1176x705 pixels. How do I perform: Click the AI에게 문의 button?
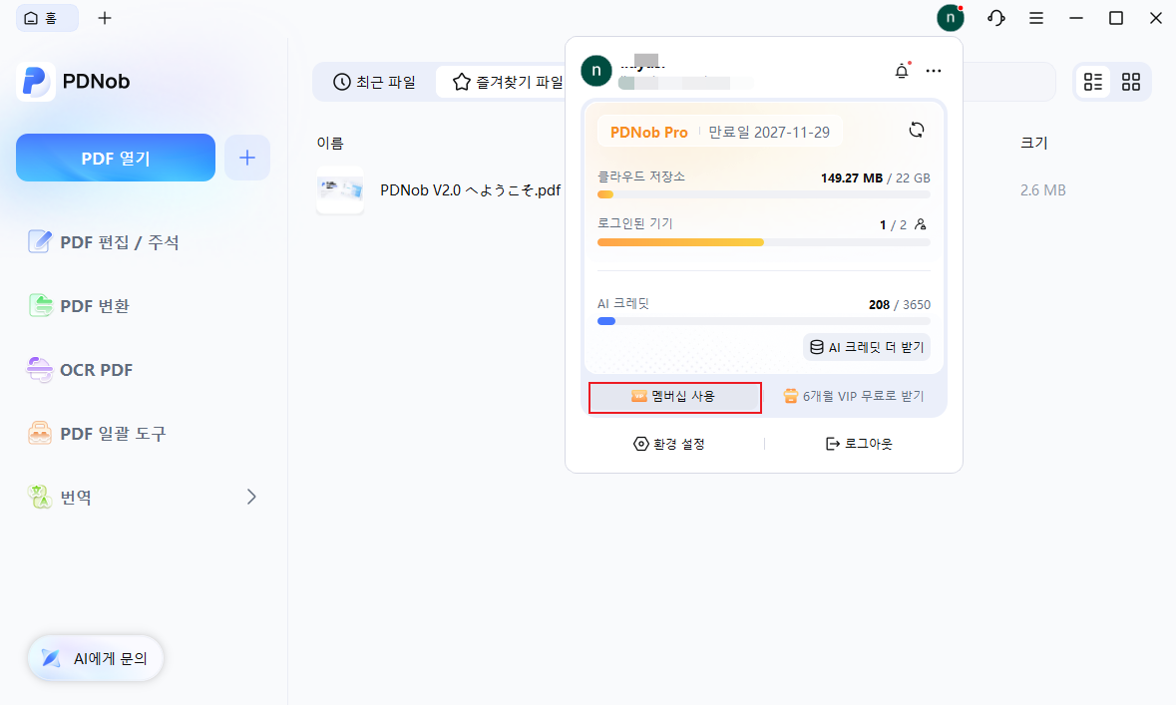tap(96, 658)
